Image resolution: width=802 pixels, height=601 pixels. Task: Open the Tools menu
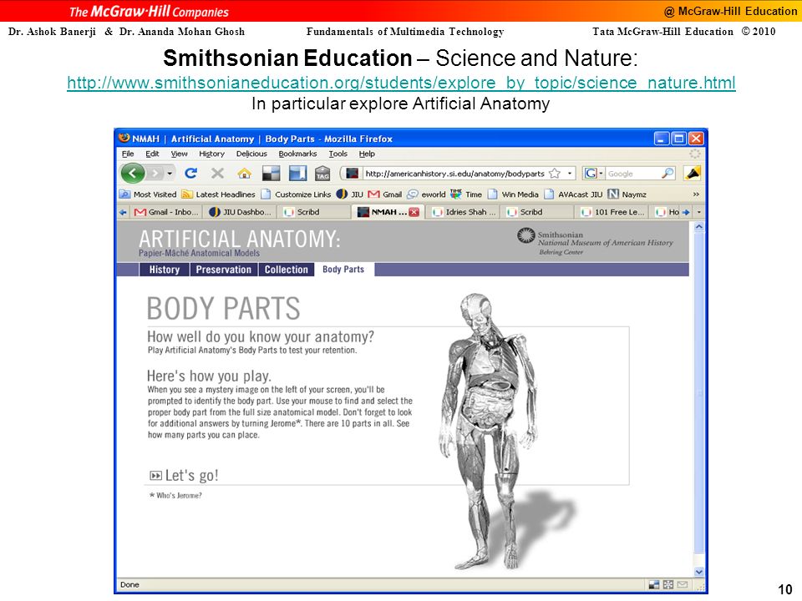pos(338,154)
